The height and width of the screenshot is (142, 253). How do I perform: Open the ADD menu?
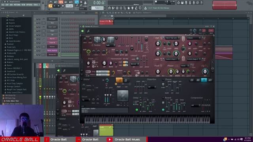[11, 5]
